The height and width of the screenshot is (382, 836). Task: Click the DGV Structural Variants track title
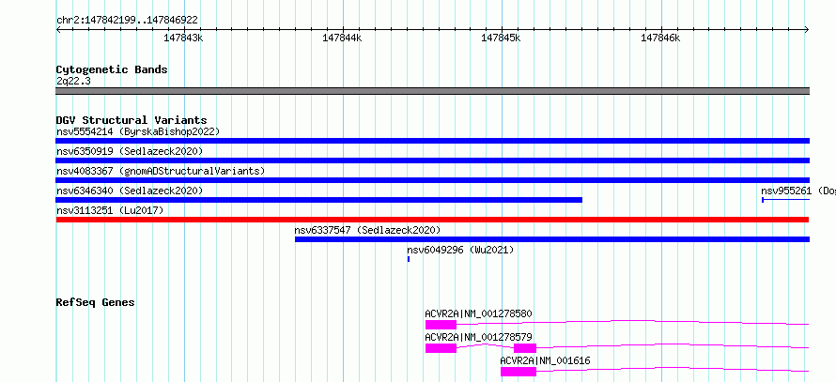(132, 120)
